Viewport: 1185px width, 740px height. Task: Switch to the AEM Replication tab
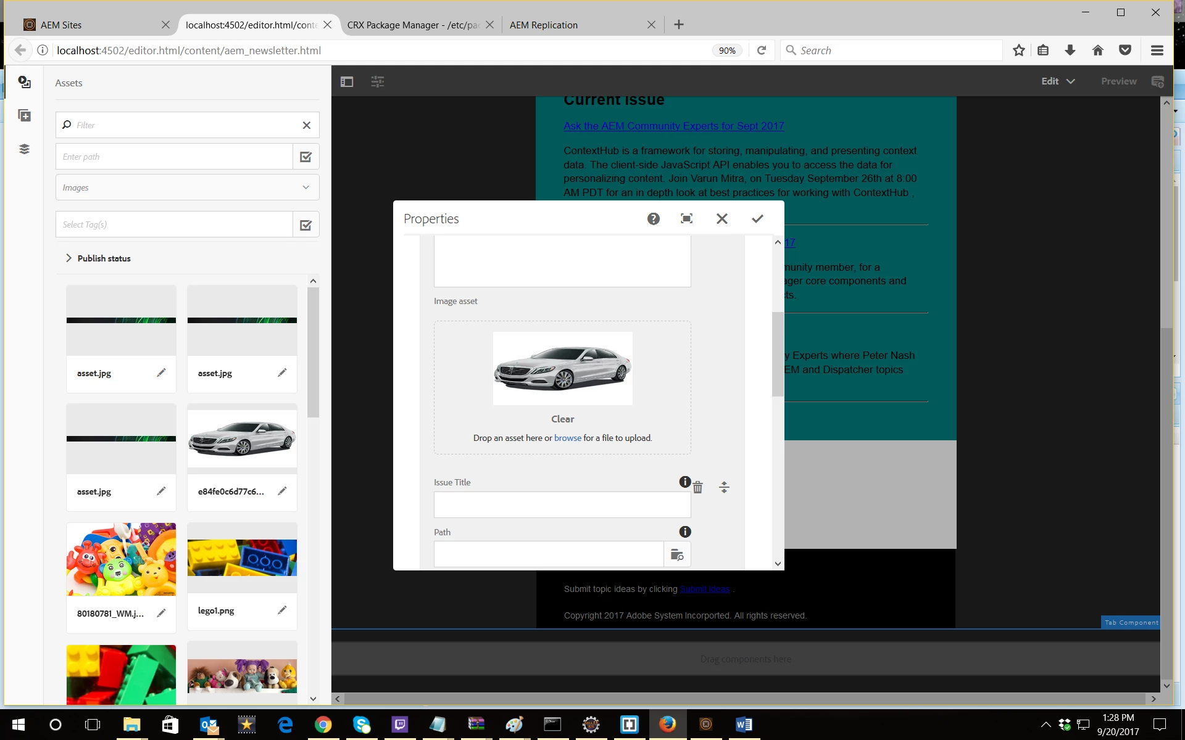[544, 25]
